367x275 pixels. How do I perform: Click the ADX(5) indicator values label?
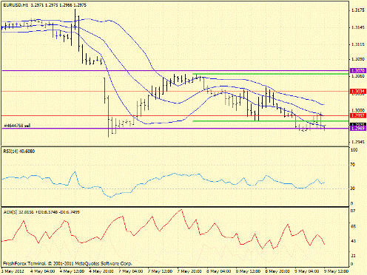41,212
